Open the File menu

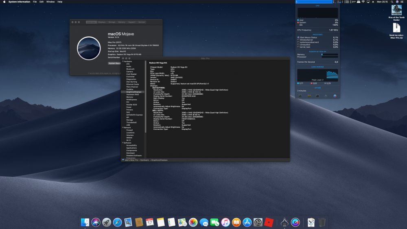35,2
